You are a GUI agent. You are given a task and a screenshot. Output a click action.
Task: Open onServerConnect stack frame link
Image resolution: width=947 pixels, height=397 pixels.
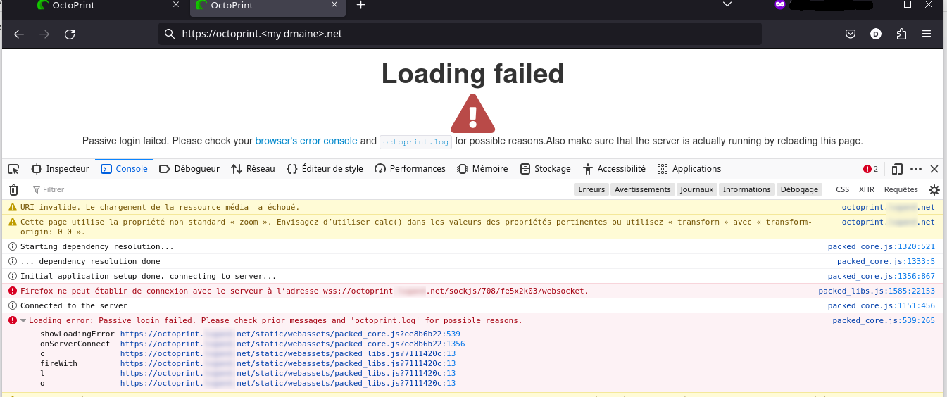pos(292,344)
